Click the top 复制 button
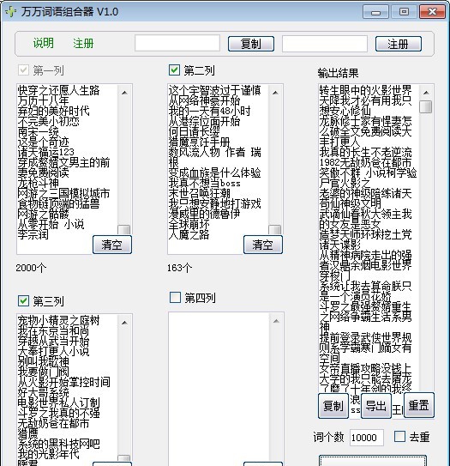 pyautogui.click(x=251, y=44)
